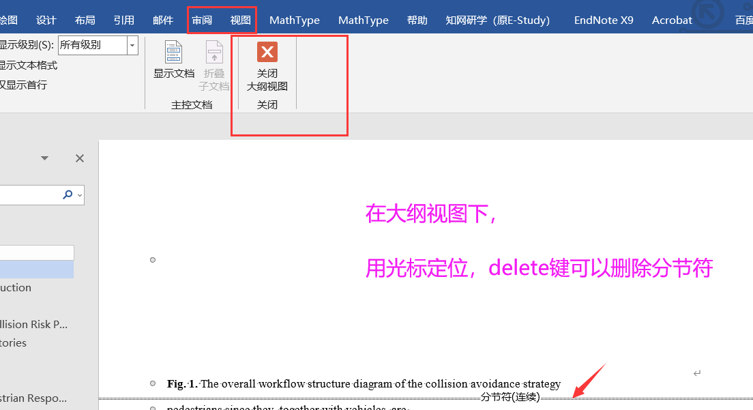Open the 帮助 menu

[x=417, y=20]
